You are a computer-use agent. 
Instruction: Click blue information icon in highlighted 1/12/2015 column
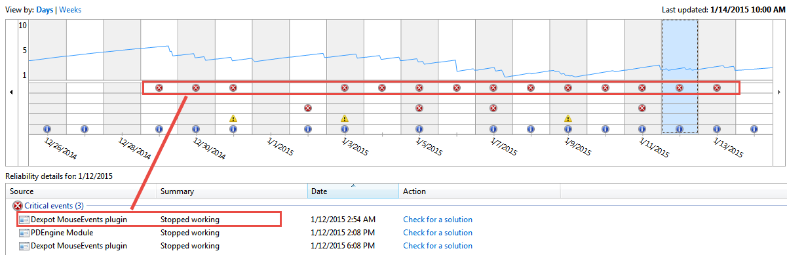click(680, 129)
